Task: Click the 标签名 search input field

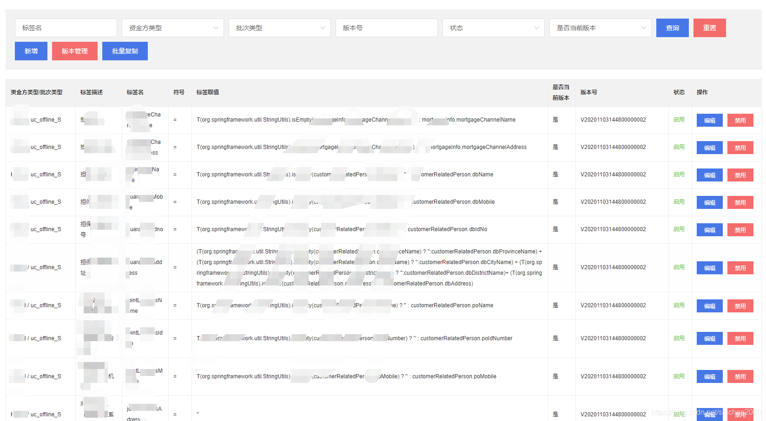Action: tap(66, 28)
